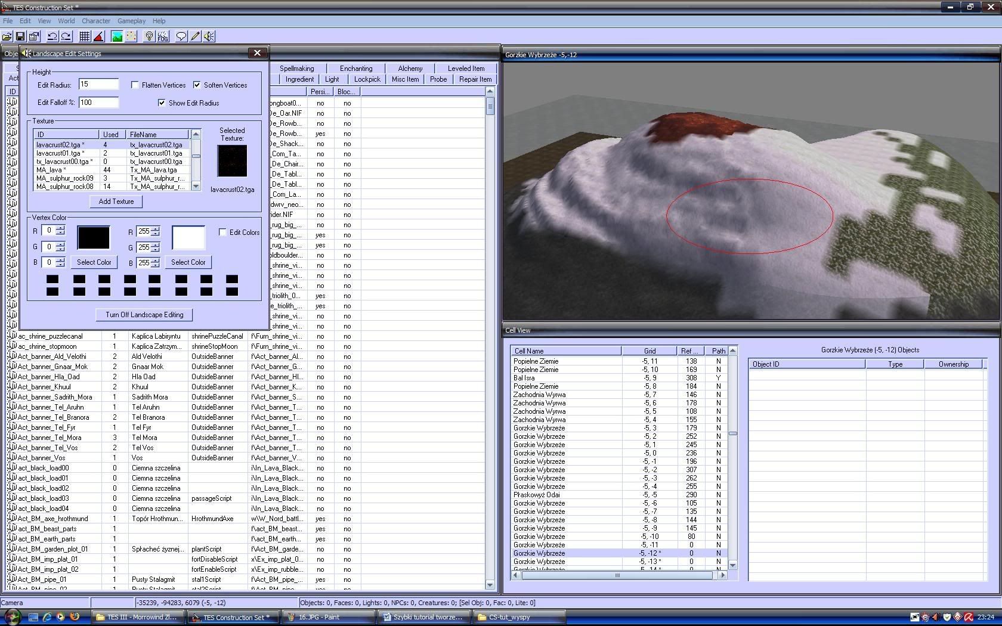The image size is (1002, 626).
Task: Click the Open data files folder icon
Action: point(7,36)
